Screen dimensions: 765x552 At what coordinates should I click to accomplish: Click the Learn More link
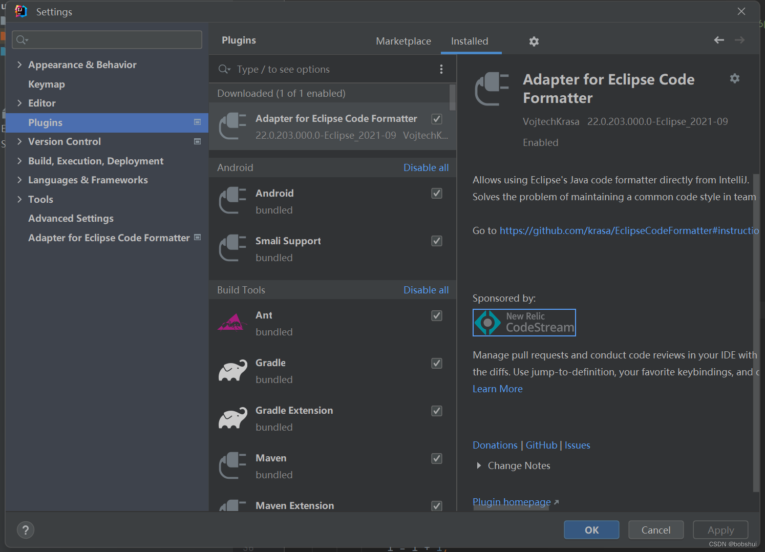[x=498, y=389]
